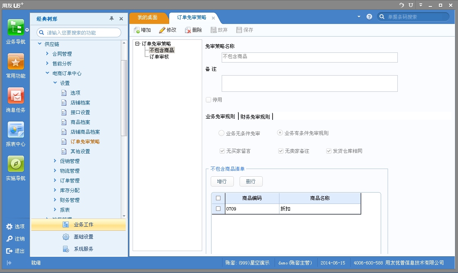Click the 增行 button
The height and width of the screenshot is (273, 458).
(222, 182)
